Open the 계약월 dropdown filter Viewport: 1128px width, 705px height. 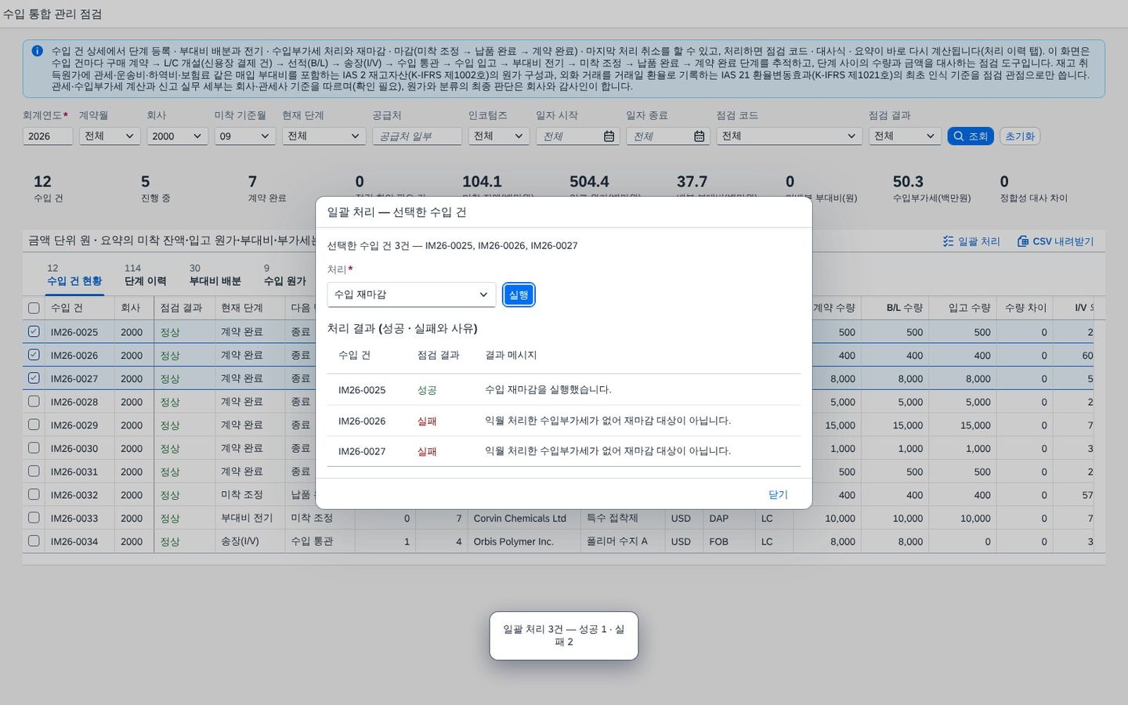click(110, 136)
